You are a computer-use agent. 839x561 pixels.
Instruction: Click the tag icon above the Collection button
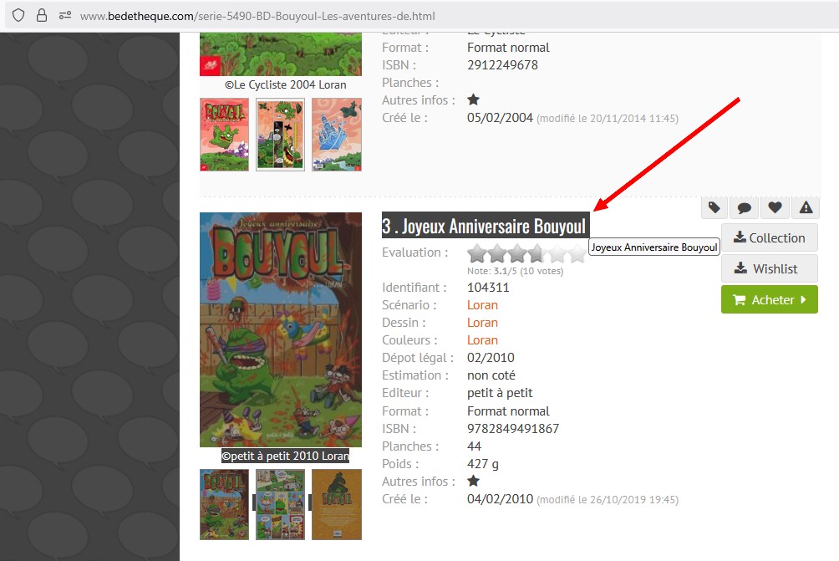714,207
